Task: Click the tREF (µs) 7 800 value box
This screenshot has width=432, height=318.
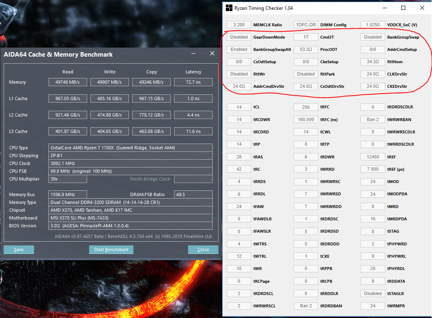Action: pyautogui.click(x=373, y=169)
